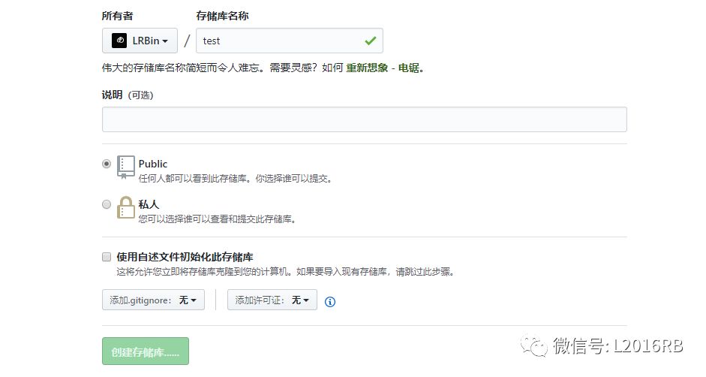The image size is (706, 377).
Task: Click the 私人 option label
Action: point(149,205)
